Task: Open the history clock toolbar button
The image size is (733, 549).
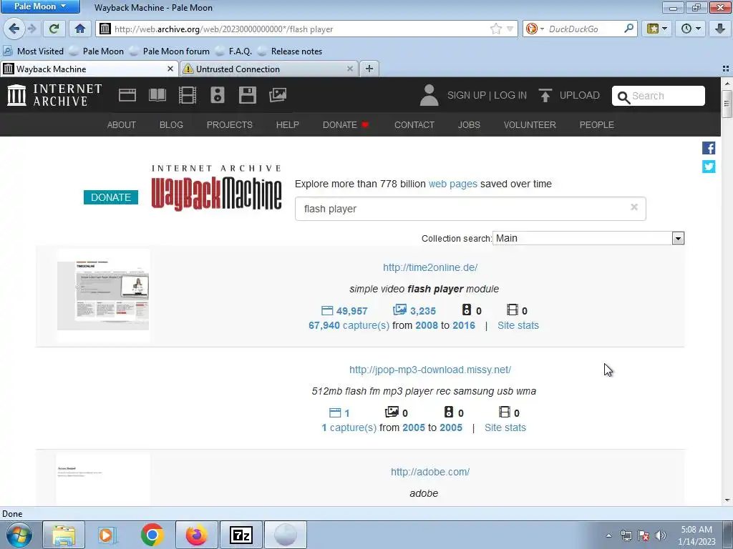Action: point(691,29)
